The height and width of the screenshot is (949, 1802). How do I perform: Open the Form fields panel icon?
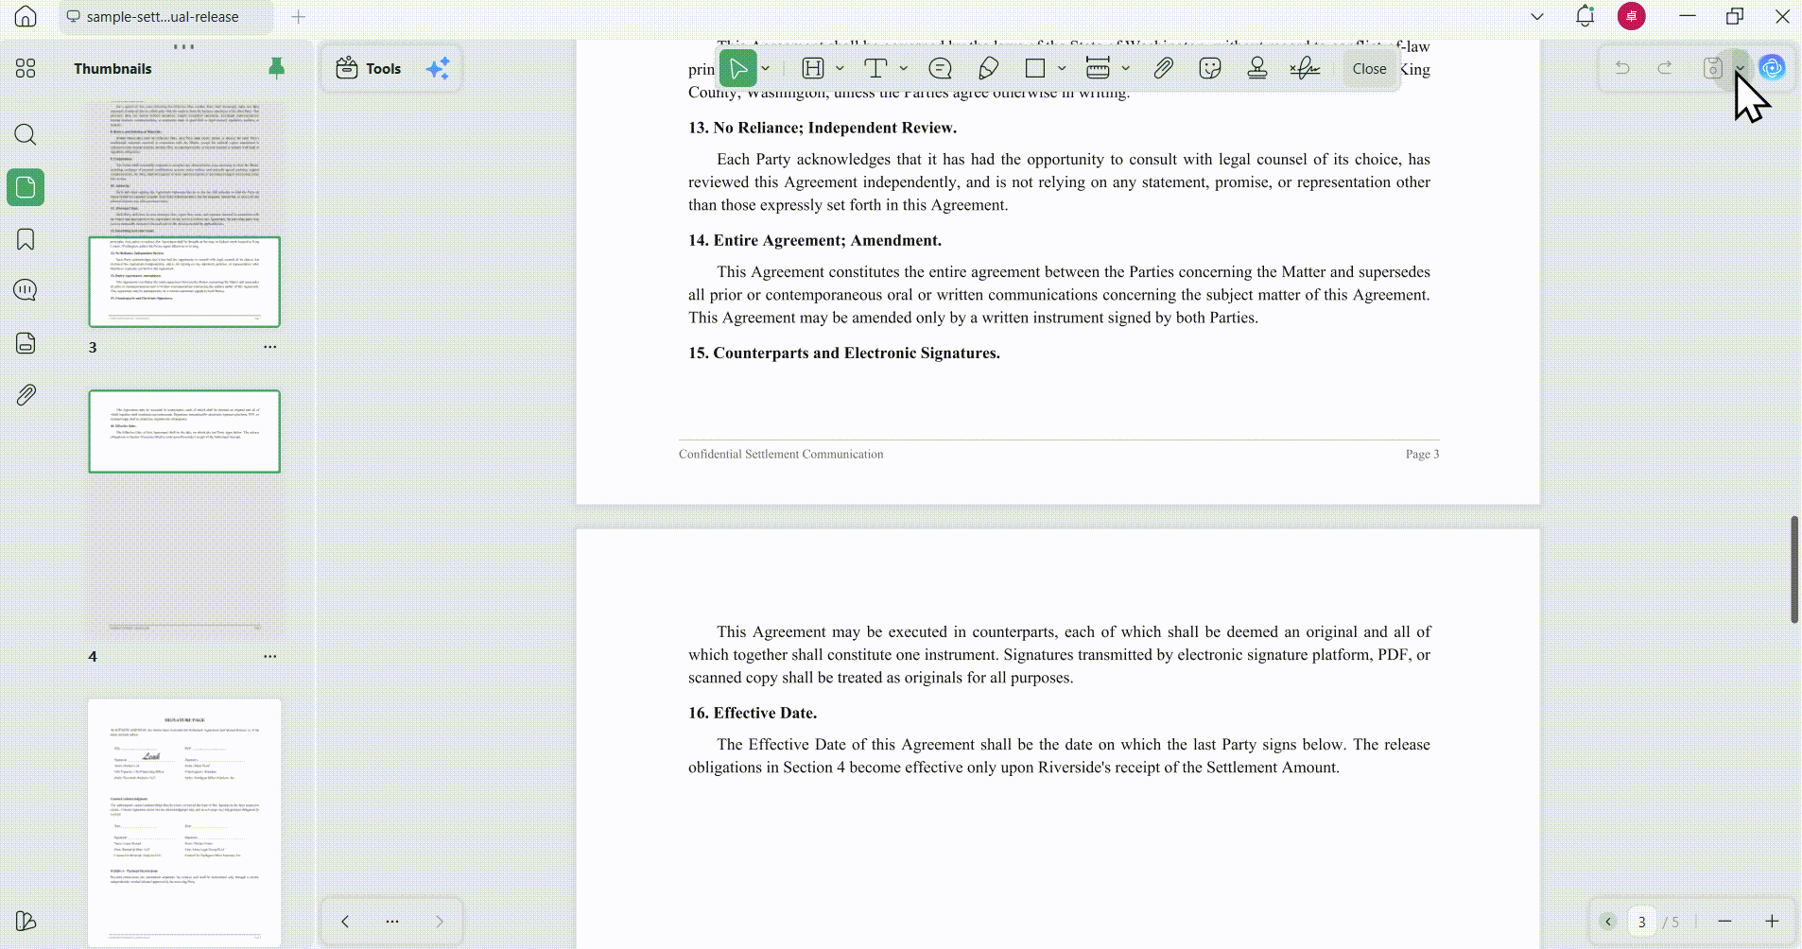click(26, 342)
